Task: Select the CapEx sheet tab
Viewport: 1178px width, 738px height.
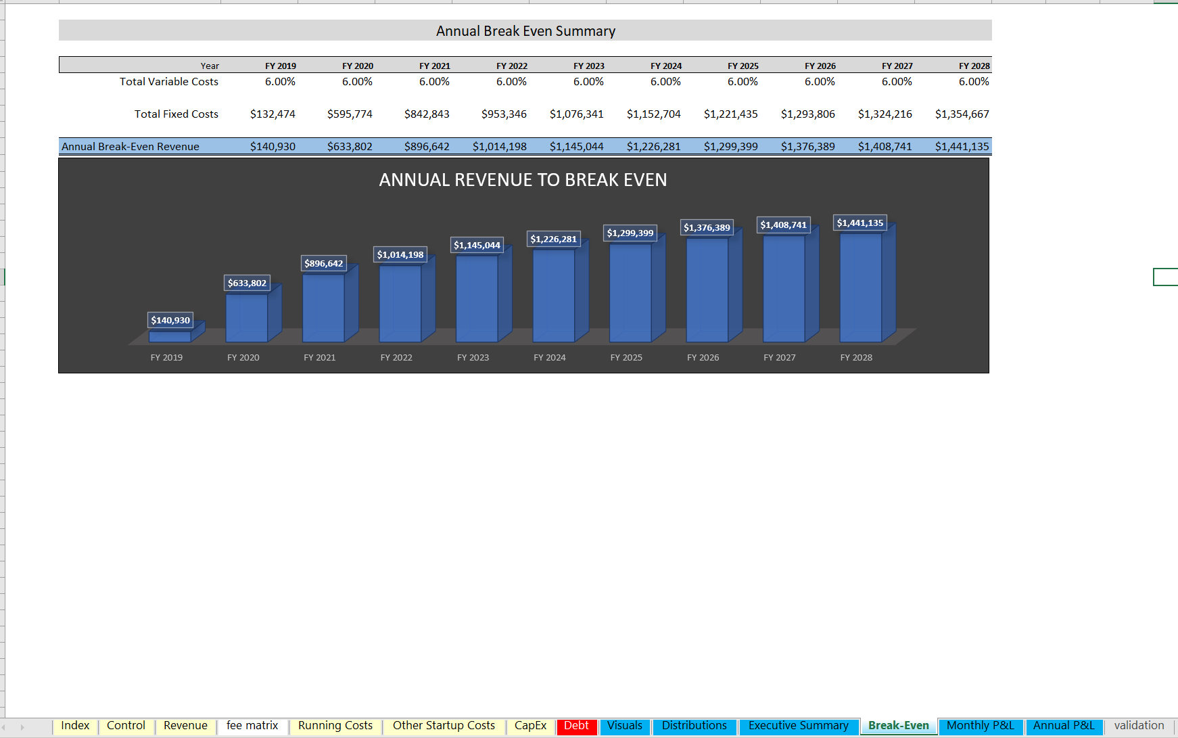Action: (x=532, y=725)
